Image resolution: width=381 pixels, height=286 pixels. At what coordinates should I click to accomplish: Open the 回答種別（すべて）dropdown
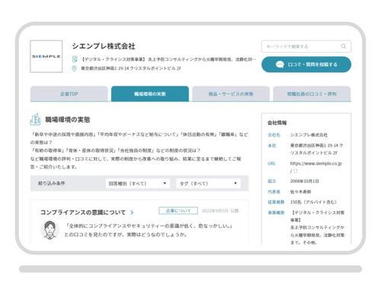138,183
